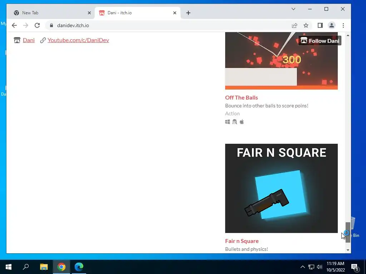The image size is (366, 274).
Task: Launch Microsoft Edge from taskbar
Action: pyautogui.click(x=79, y=267)
